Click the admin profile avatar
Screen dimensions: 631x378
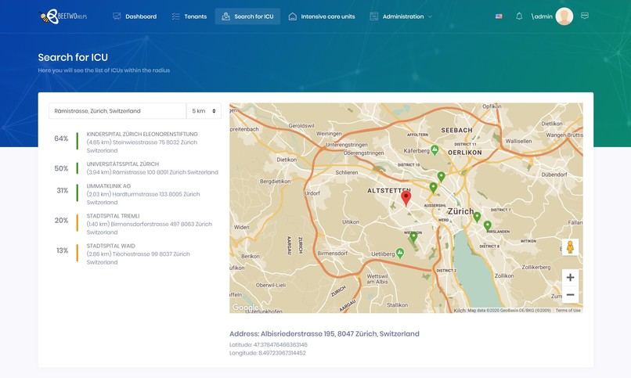(x=564, y=16)
